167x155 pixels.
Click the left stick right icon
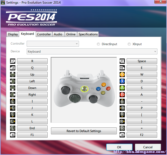tap(13, 121)
